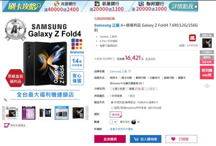Click the 直接購買 buy now button
The height and width of the screenshot is (146, 216).
tap(110, 139)
